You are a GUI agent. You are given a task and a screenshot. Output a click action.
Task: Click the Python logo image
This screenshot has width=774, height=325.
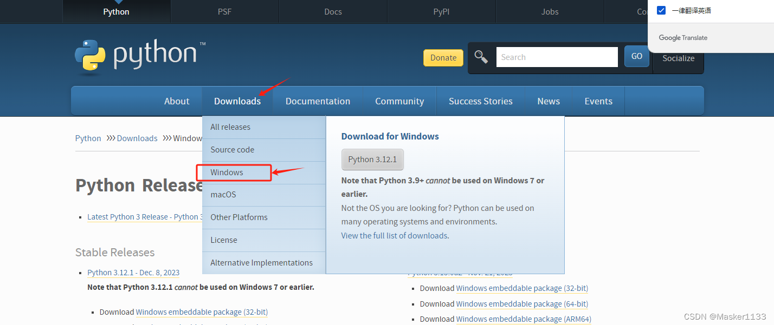140,57
